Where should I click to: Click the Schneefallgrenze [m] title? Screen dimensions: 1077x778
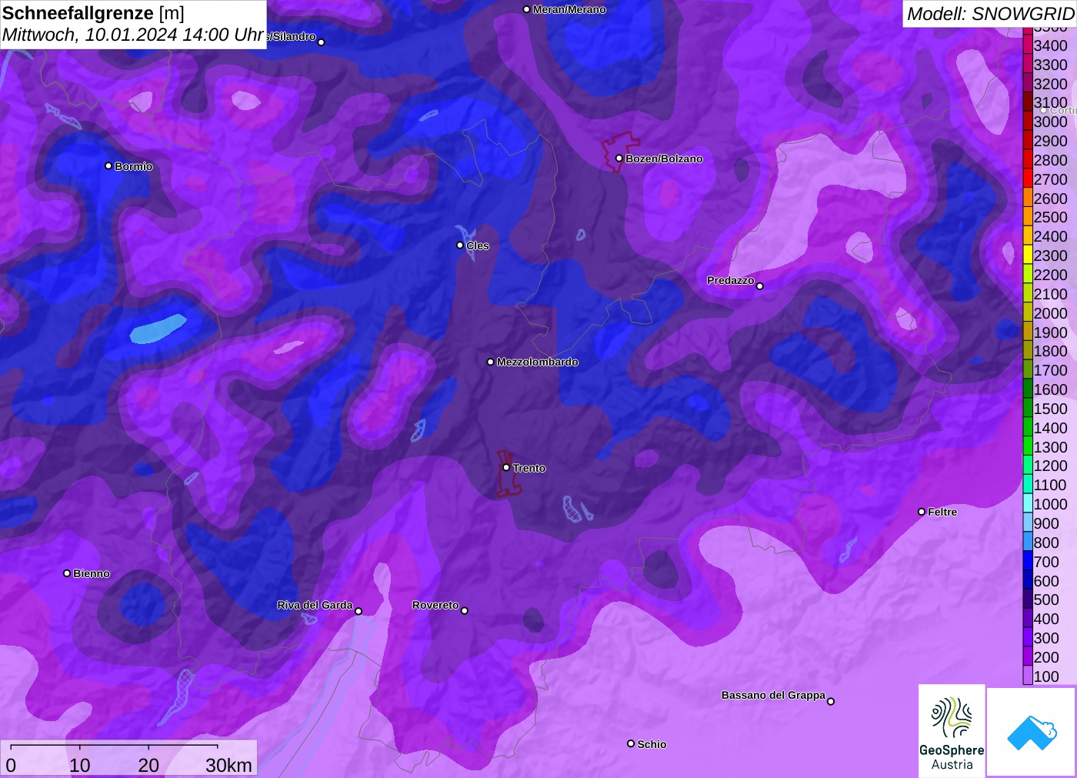pos(93,13)
